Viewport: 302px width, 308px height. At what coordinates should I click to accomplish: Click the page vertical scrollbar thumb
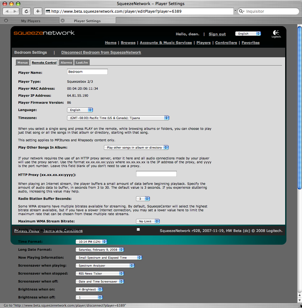[299, 108]
